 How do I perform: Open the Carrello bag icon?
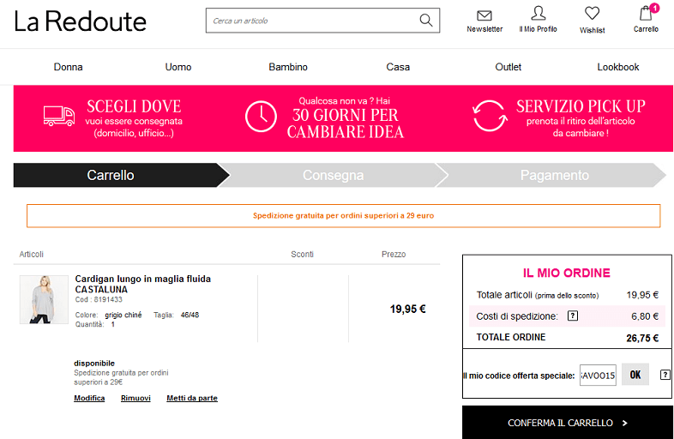click(646, 13)
